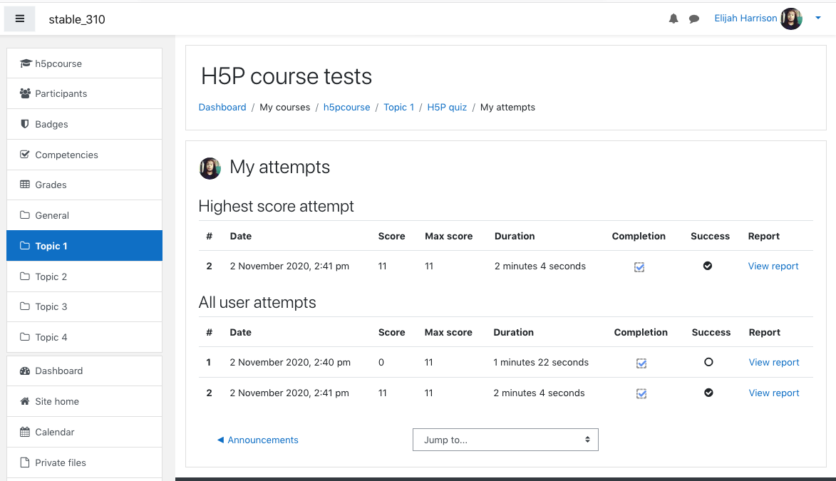Screen dimensions: 836x481
Task: Click the filled success icon in highest score row
Action: [x=708, y=266]
